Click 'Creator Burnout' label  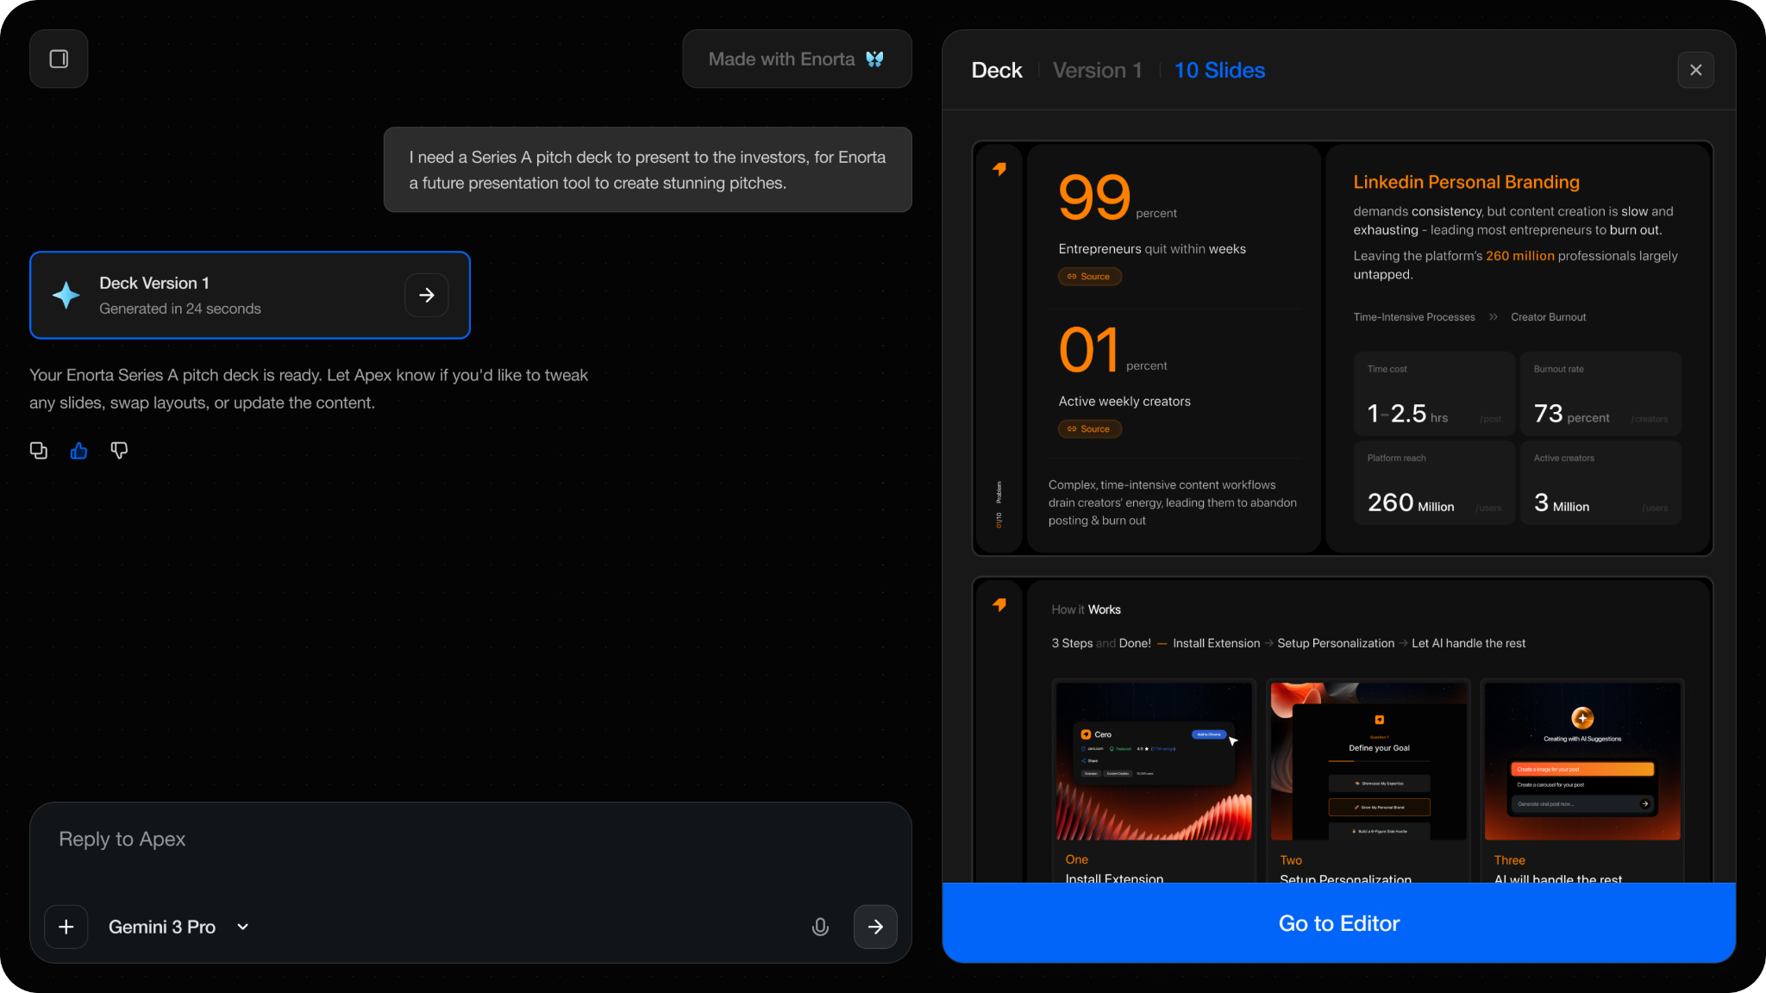1548,317
